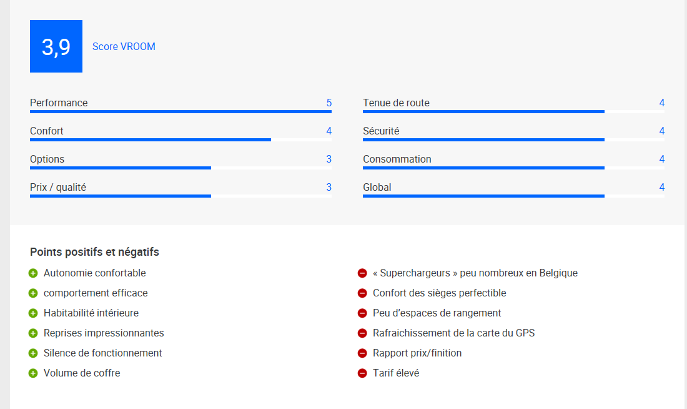Click the red minus icon by Confort des sièges perfectible
The image size is (687, 409).
click(362, 293)
